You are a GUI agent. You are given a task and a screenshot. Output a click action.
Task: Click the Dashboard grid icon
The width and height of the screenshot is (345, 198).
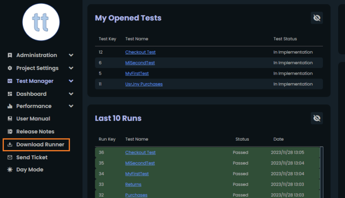click(x=10, y=94)
